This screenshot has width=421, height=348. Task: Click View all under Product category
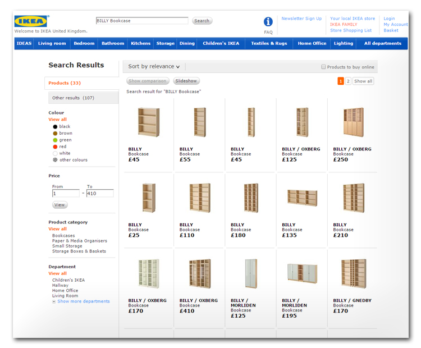[57, 229]
